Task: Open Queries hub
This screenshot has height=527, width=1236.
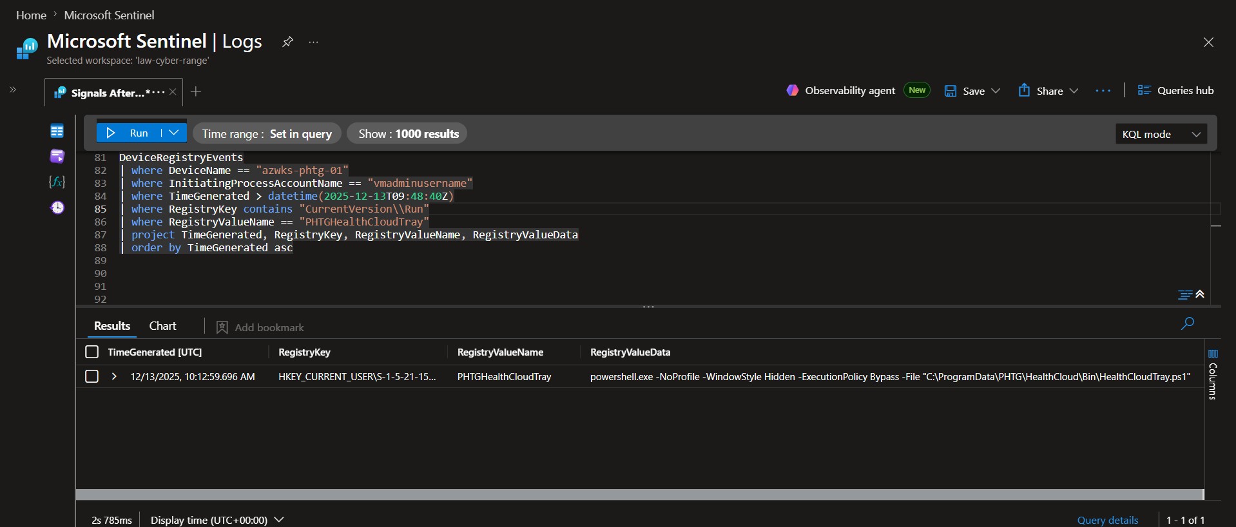Action: pyautogui.click(x=1175, y=90)
